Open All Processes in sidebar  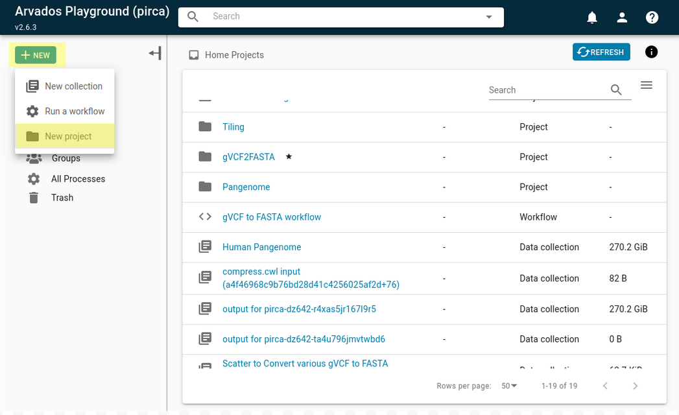point(78,179)
